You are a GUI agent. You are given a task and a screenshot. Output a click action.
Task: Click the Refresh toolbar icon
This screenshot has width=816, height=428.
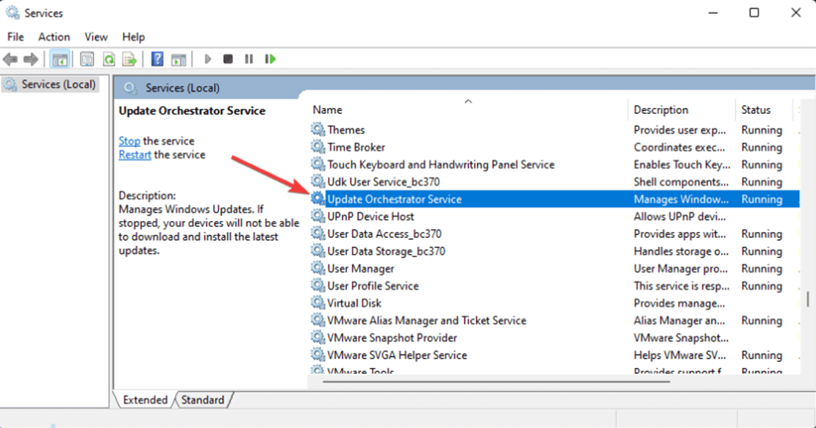click(108, 59)
